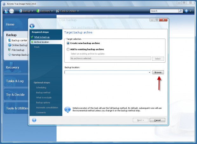This screenshot has height=144, width=197.
Task: Minimize the backup wizard dialog
Action: point(152,20)
